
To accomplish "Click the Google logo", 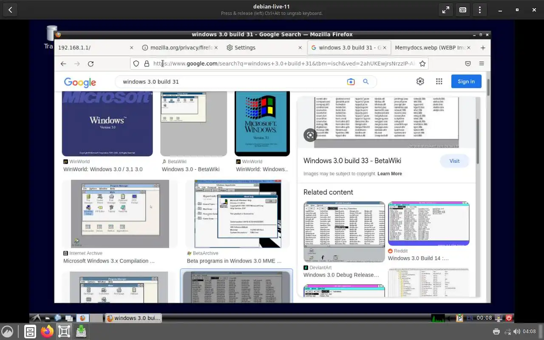I will click(x=80, y=82).
